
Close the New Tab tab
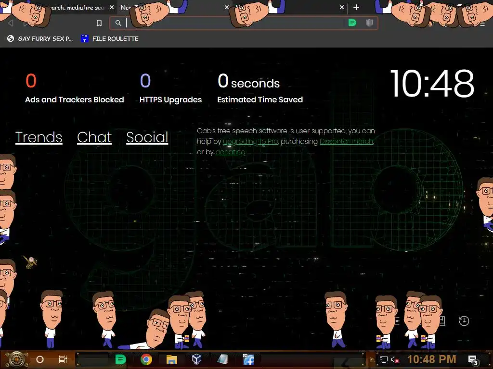[227, 7]
